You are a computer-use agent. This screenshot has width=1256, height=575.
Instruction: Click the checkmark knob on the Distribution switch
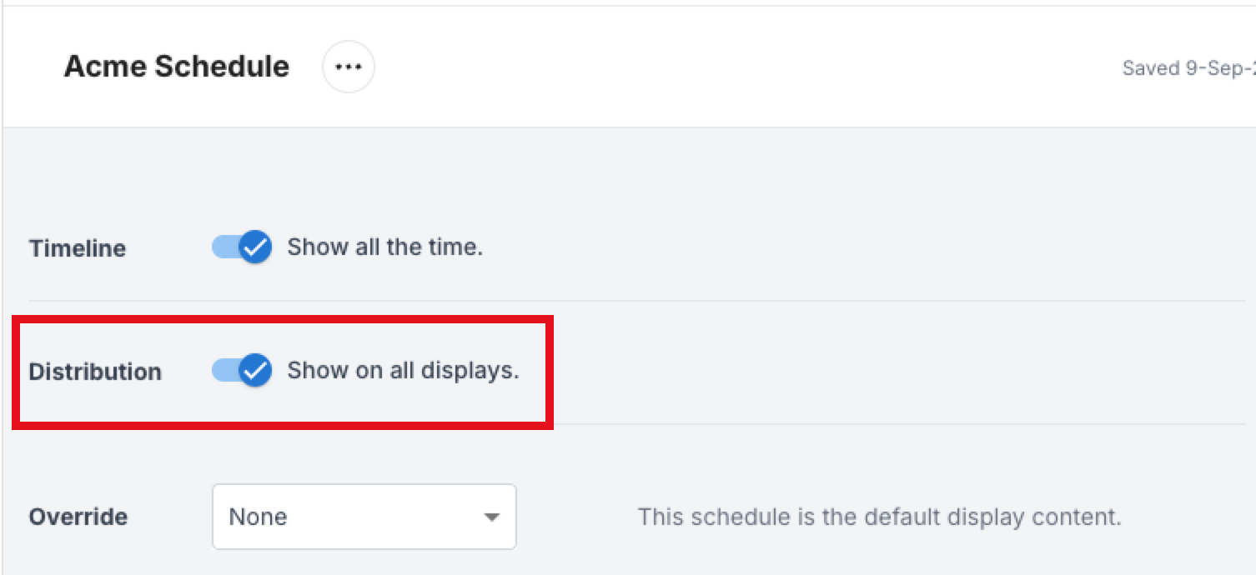pyautogui.click(x=255, y=371)
